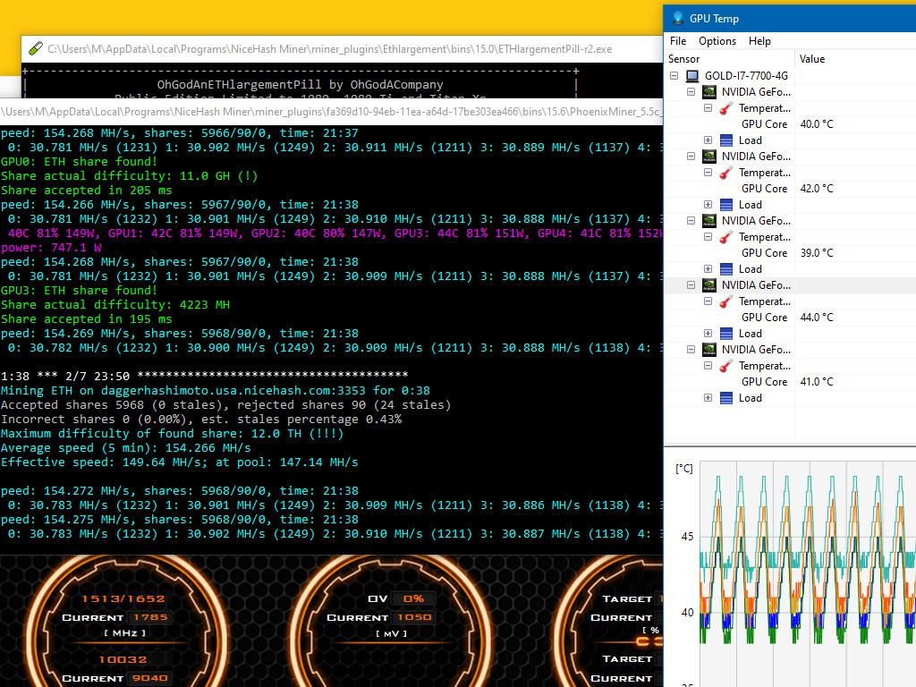
Task: Click the OV 0% overvoltage value
Action: (413, 598)
